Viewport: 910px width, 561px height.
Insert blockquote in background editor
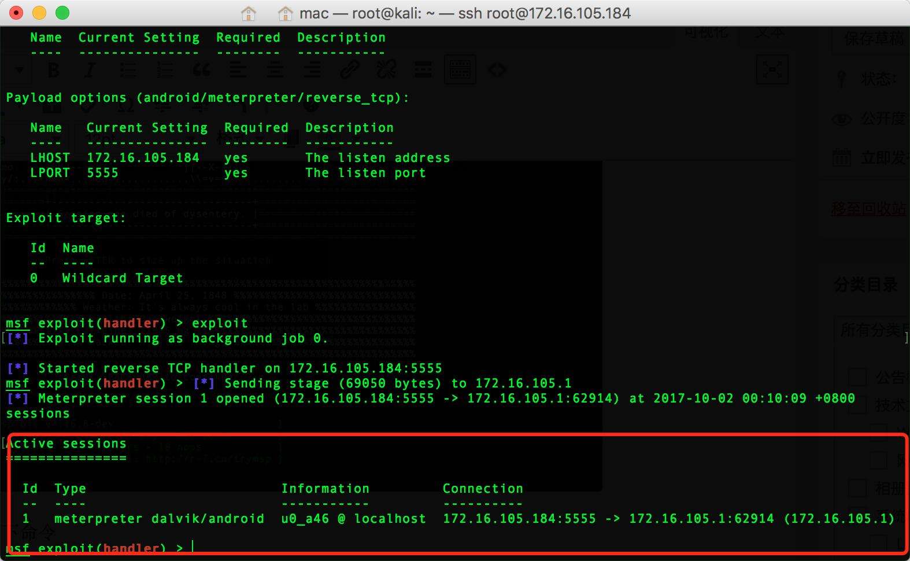pyautogui.click(x=201, y=70)
